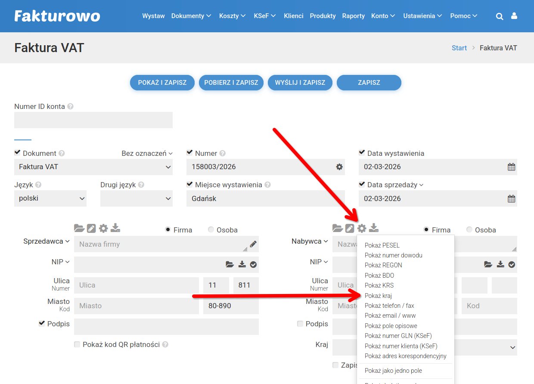The height and width of the screenshot is (384, 534).
Task: Expand the Bez oznaczeń dropdown
Action: point(147,153)
